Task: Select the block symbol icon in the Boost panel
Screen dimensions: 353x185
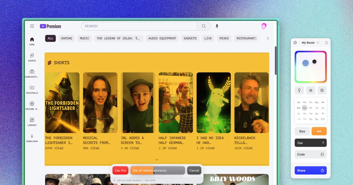Action: pyautogui.click(x=322, y=90)
